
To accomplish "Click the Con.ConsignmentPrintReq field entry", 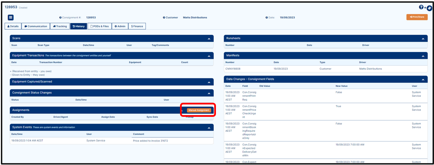I will 249,96.
